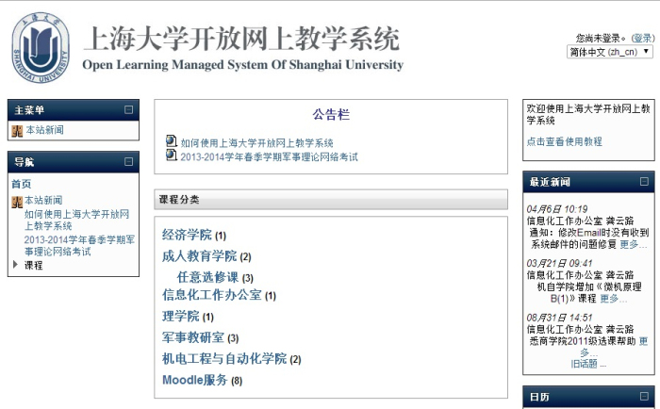Click 更多 for Email修改 notice

pyautogui.click(x=633, y=244)
